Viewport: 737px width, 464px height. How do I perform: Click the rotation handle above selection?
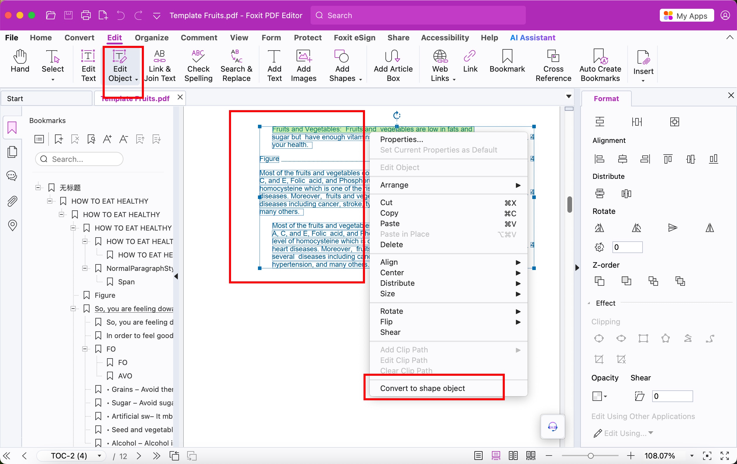pos(397,115)
